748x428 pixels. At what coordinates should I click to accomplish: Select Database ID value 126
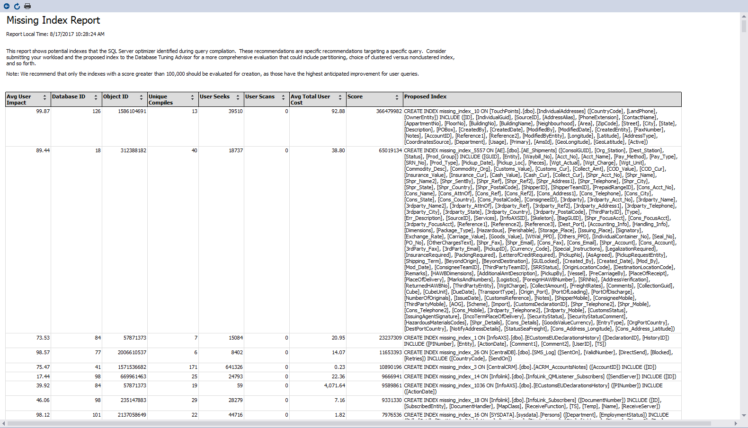tap(97, 111)
